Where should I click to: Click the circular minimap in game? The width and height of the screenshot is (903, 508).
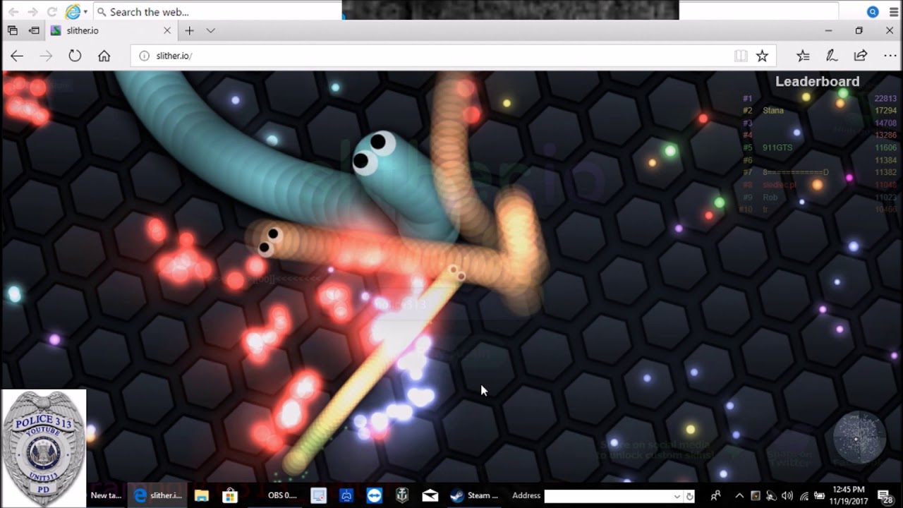click(858, 437)
